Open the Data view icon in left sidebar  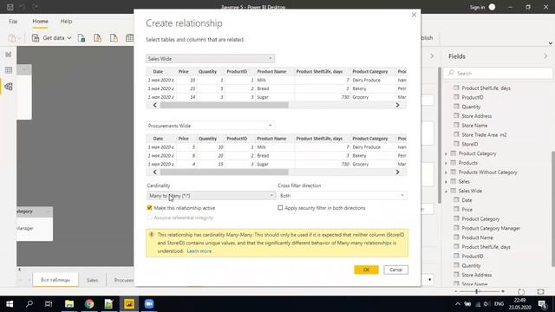[x=9, y=70]
